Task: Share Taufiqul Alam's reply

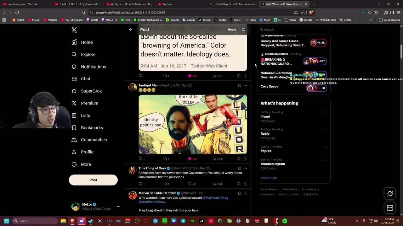Action: point(245,159)
